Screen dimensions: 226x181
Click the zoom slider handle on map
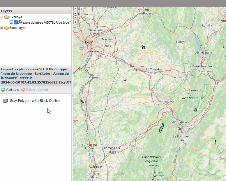82,47
